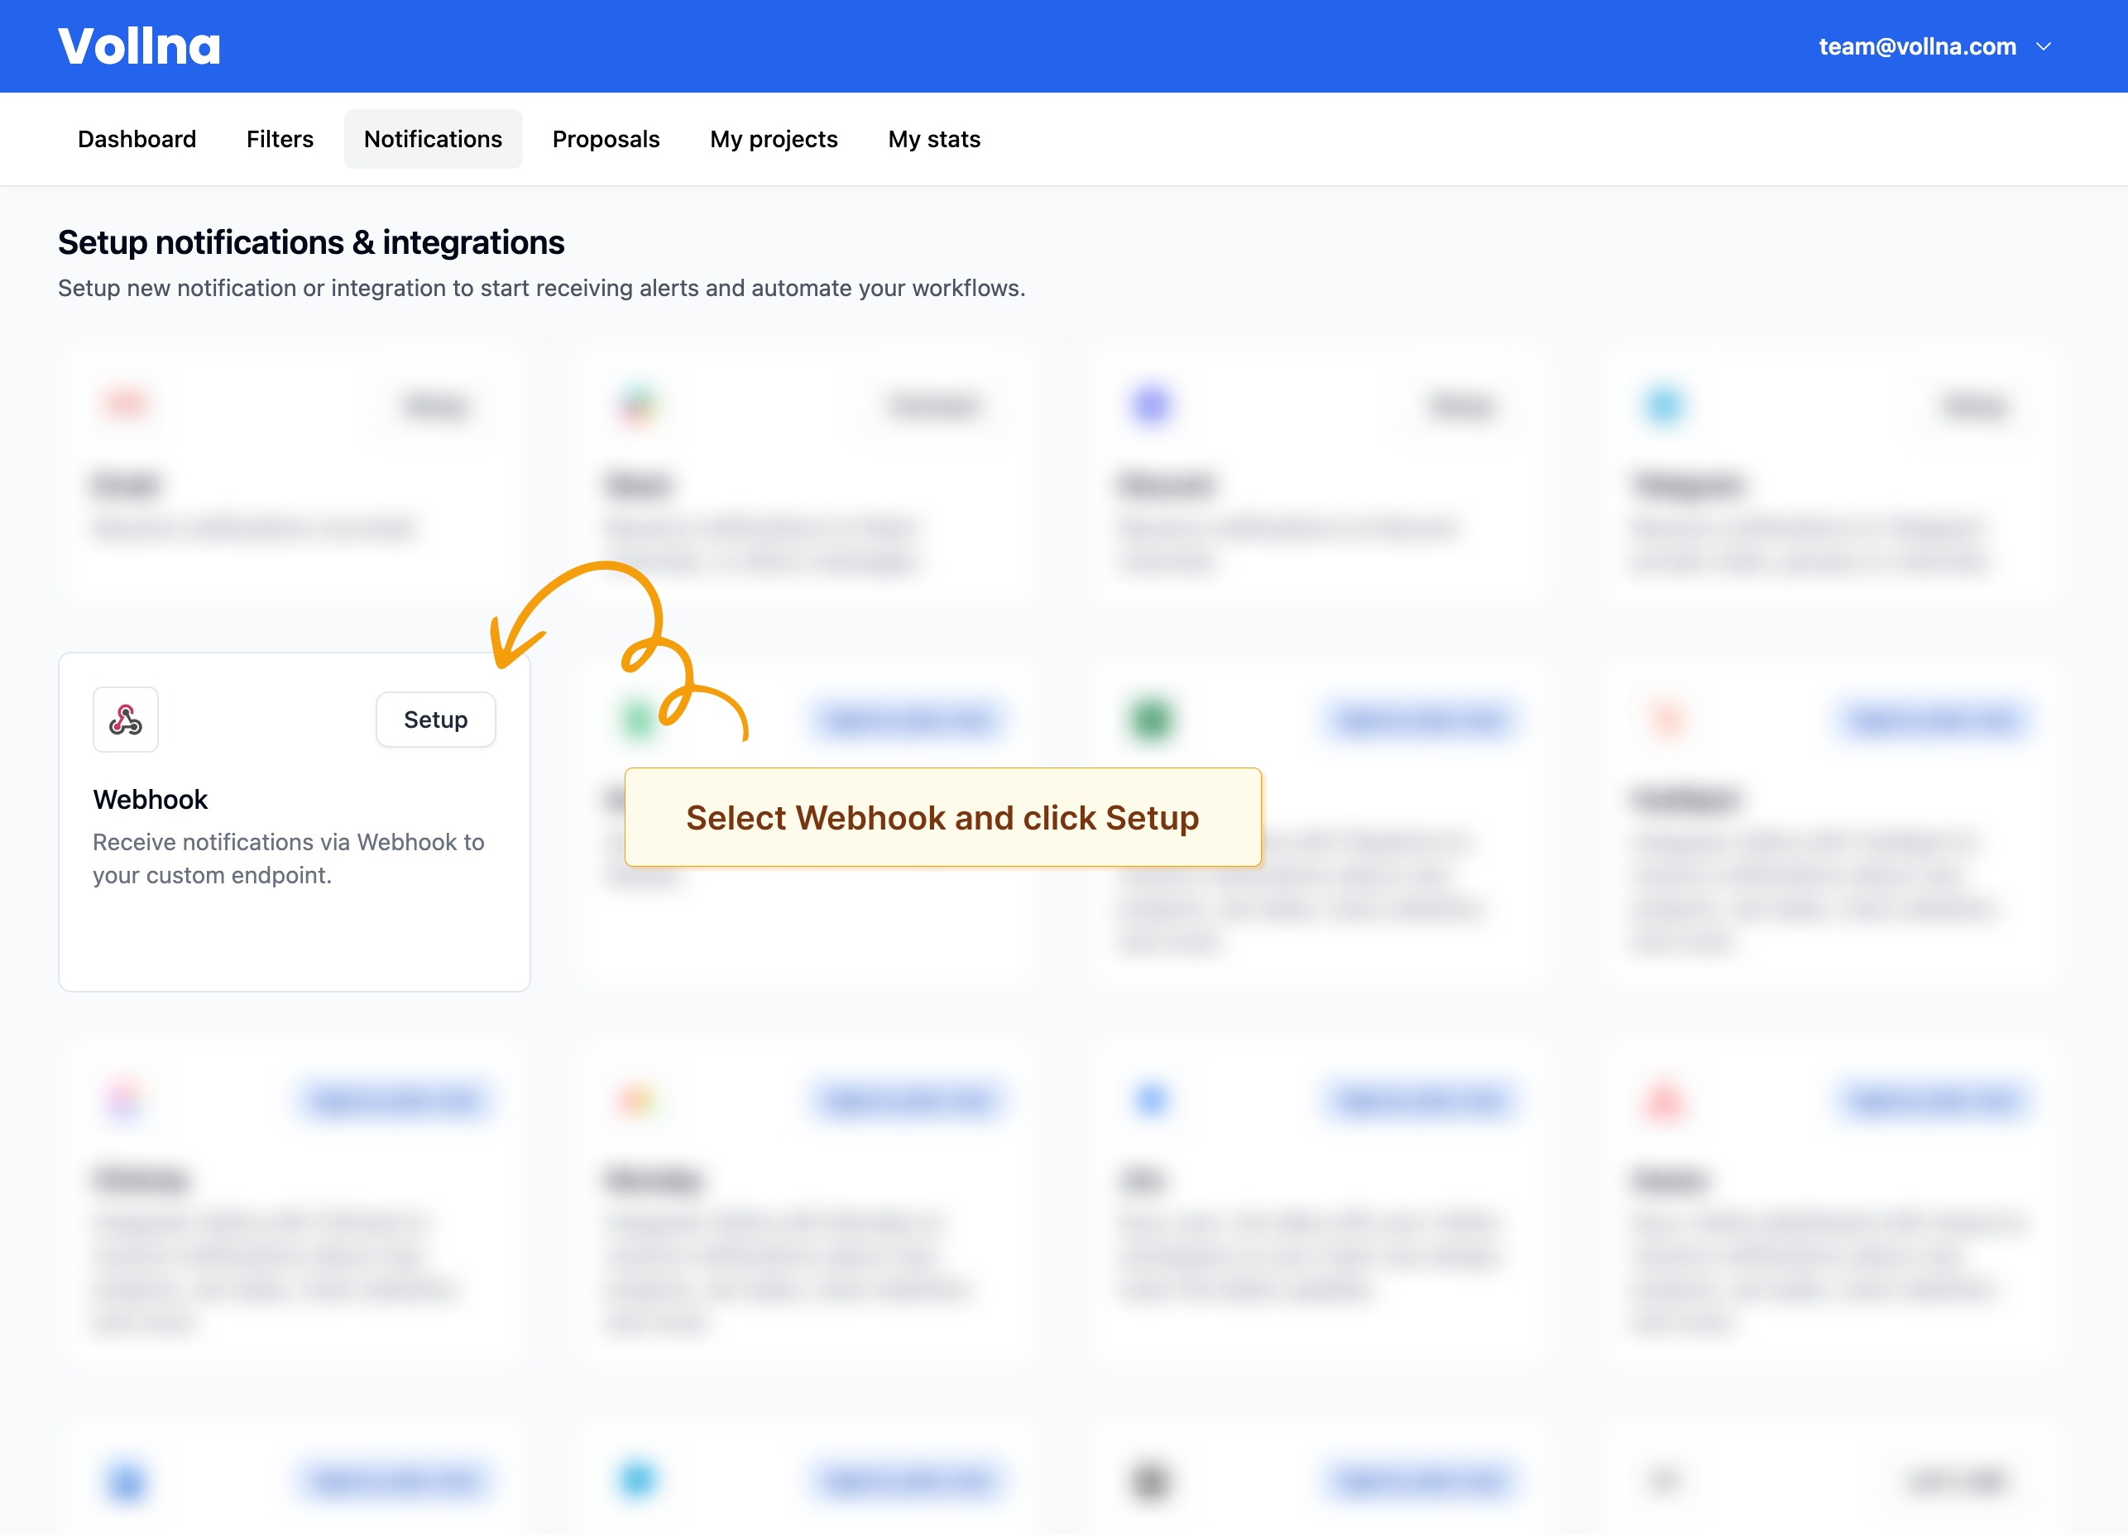Click the Setup button on the Webhook card
Viewport: 2128px width, 1535px height.
coord(435,720)
